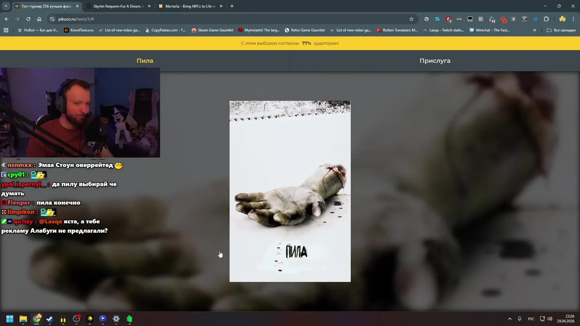Click chat username Flenper
The image size is (580, 326).
pos(19,203)
